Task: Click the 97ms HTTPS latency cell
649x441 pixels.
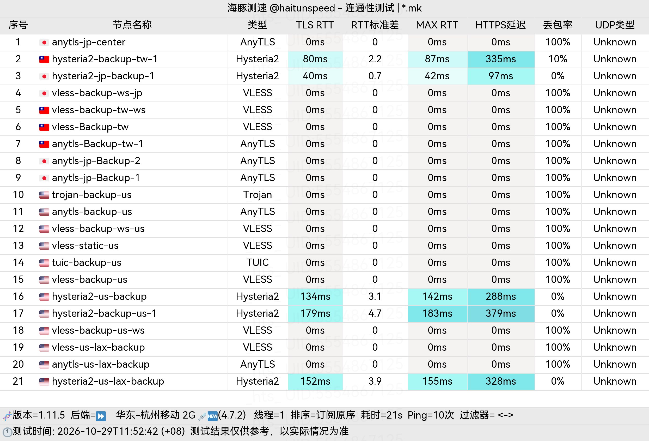Action: pyautogui.click(x=501, y=76)
